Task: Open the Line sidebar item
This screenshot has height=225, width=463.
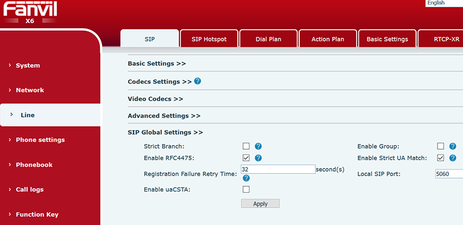Action: (50, 115)
